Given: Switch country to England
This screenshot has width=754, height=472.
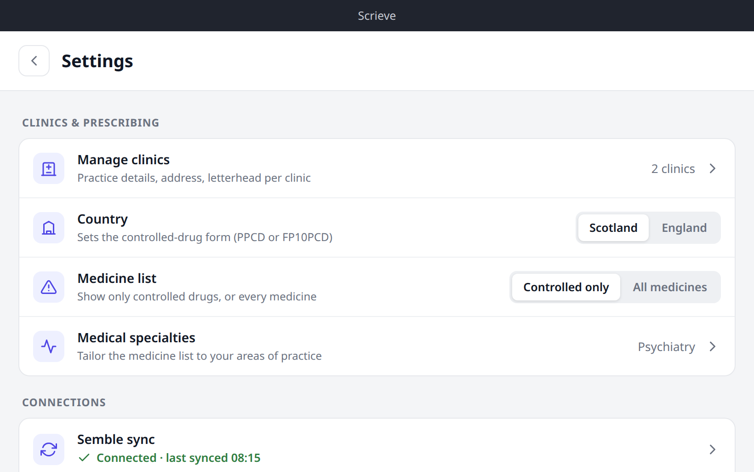Looking at the screenshot, I should click(684, 228).
